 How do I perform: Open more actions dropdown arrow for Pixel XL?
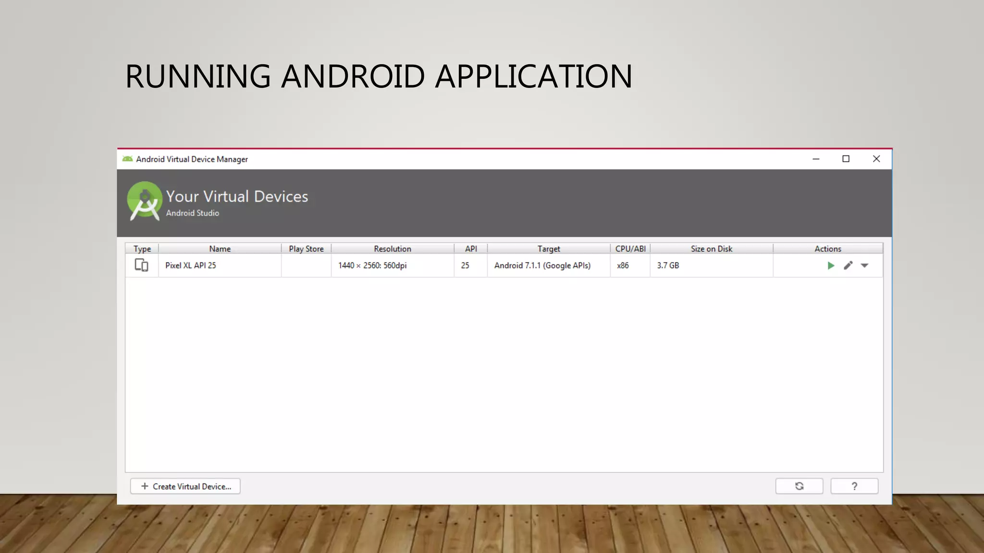tap(864, 265)
